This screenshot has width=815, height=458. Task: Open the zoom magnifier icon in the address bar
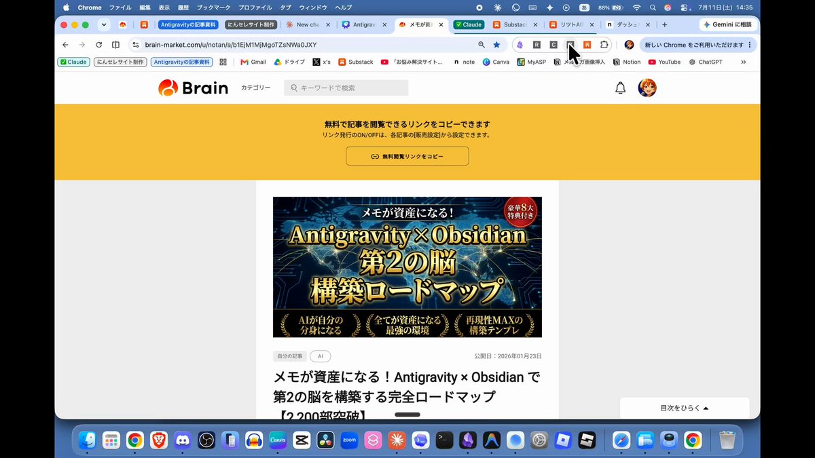(482, 45)
